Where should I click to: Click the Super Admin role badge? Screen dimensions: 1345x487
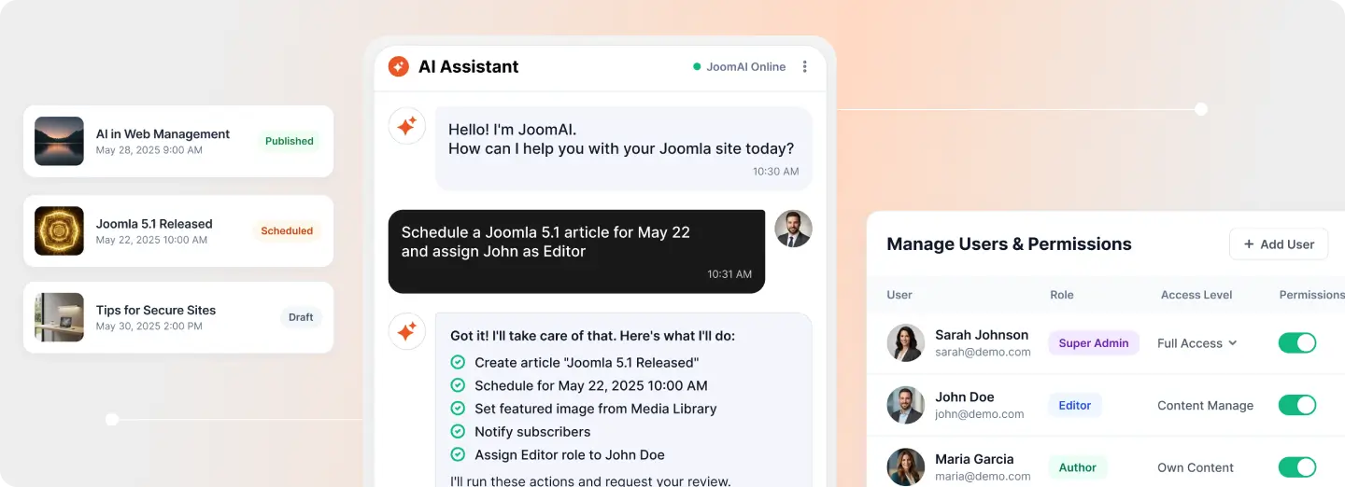(1094, 342)
